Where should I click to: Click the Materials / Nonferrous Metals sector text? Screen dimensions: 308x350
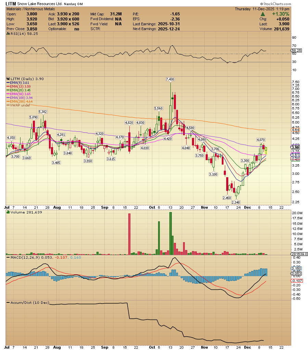30,9
